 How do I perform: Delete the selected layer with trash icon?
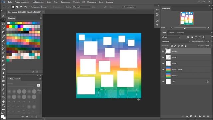tap(208, 116)
